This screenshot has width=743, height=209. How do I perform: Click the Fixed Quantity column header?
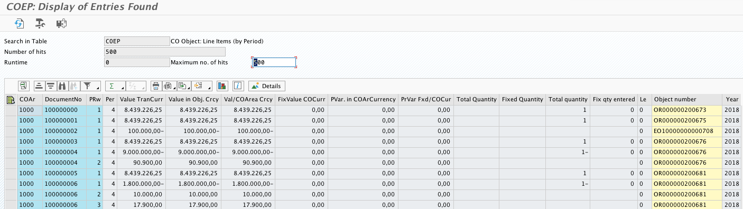point(523,99)
